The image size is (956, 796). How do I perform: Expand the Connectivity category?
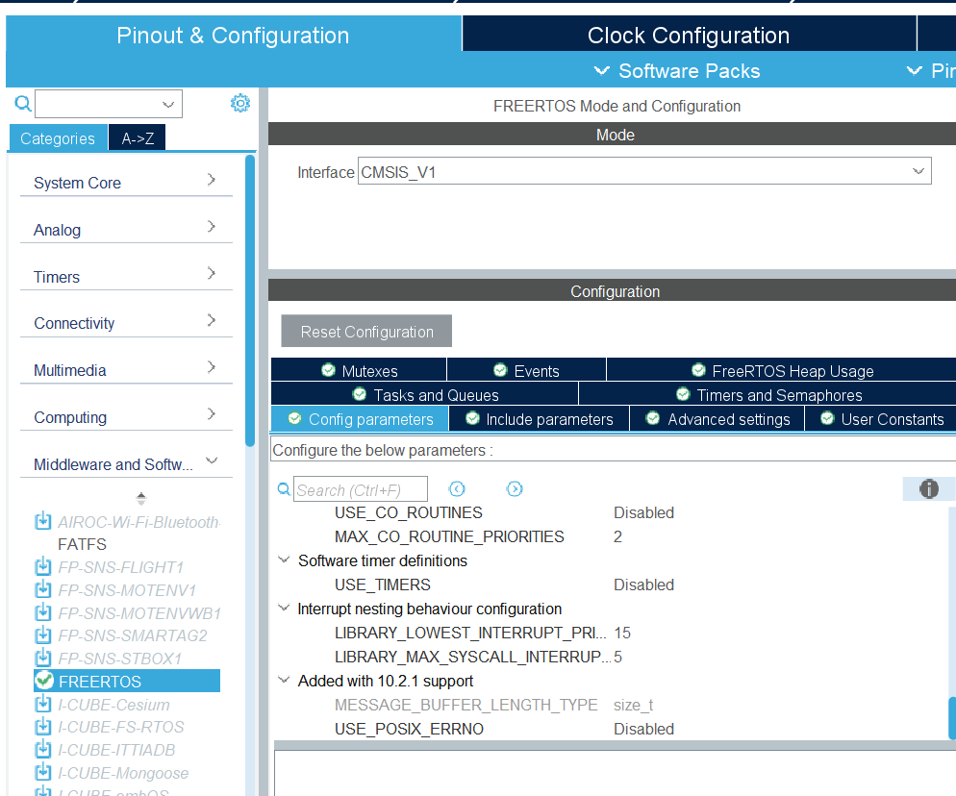(x=212, y=320)
